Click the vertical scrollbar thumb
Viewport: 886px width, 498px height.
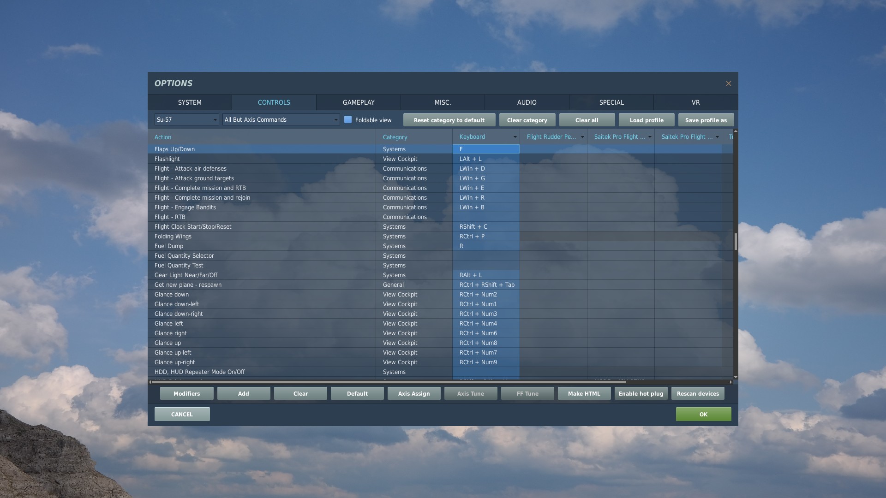click(x=736, y=242)
